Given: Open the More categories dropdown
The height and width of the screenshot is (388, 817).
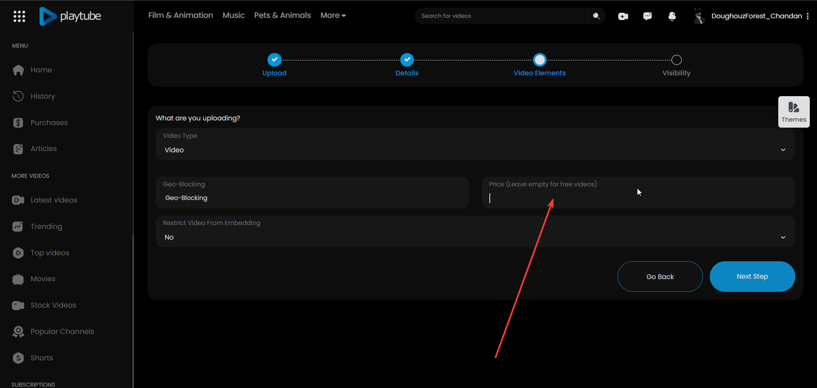Looking at the screenshot, I should [333, 15].
